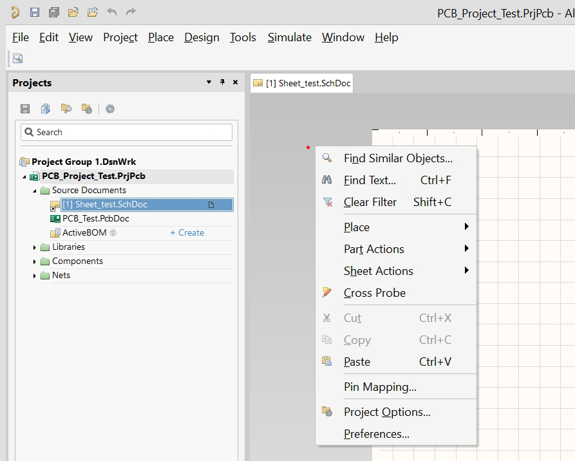
Task: Select Clear Filter in context menu
Action: point(396,202)
